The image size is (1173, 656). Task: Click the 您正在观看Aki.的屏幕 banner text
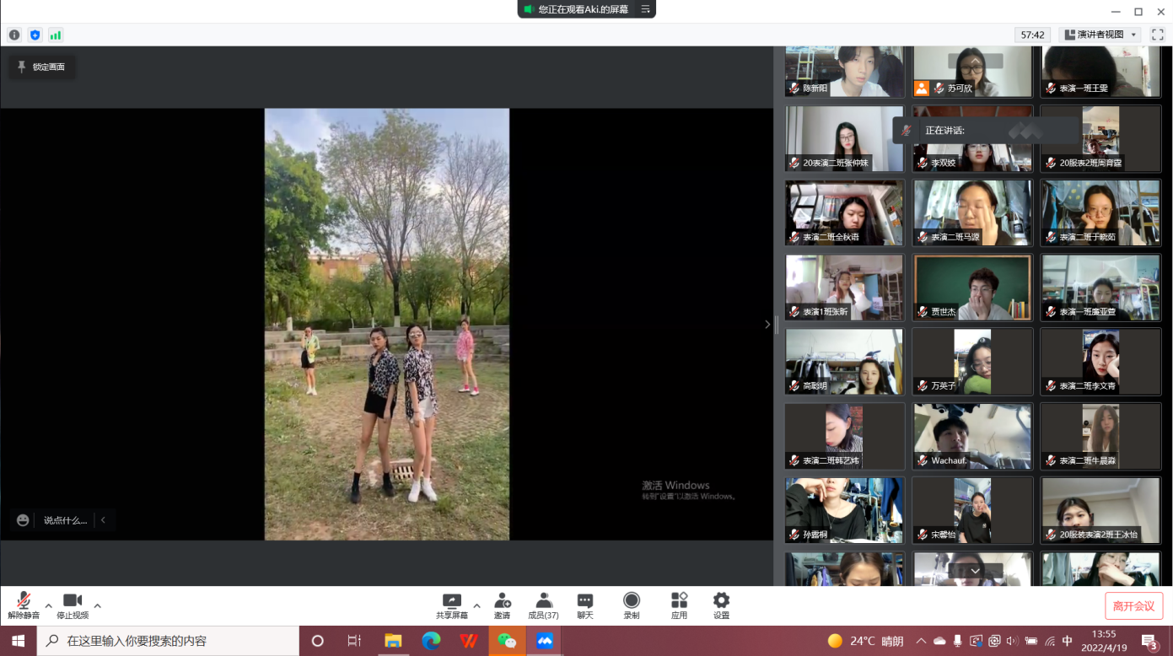click(583, 9)
